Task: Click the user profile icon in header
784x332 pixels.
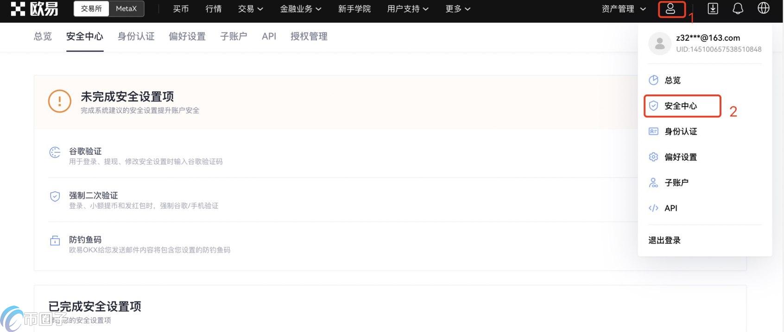Action: (670, 9)
